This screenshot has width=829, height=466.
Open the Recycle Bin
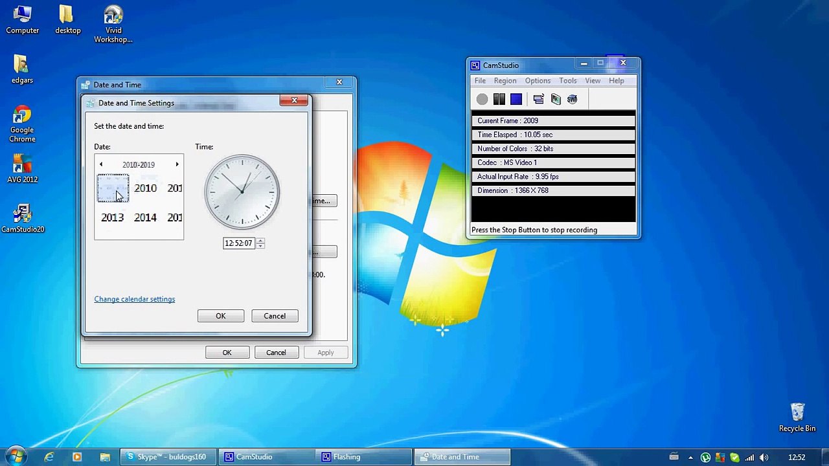[x=797, y=417]
